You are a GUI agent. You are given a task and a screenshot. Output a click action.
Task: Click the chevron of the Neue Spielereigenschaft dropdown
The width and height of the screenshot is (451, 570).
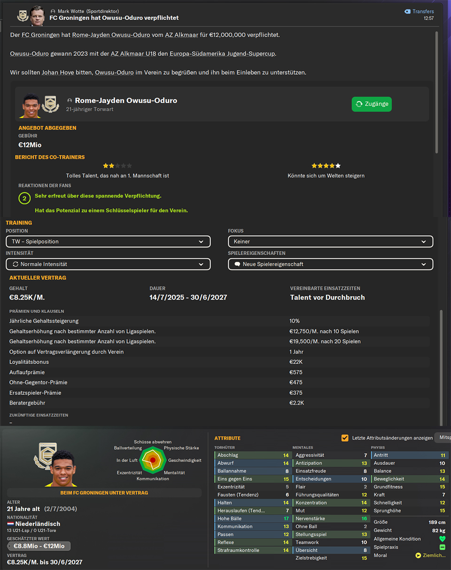coord(424,264)
